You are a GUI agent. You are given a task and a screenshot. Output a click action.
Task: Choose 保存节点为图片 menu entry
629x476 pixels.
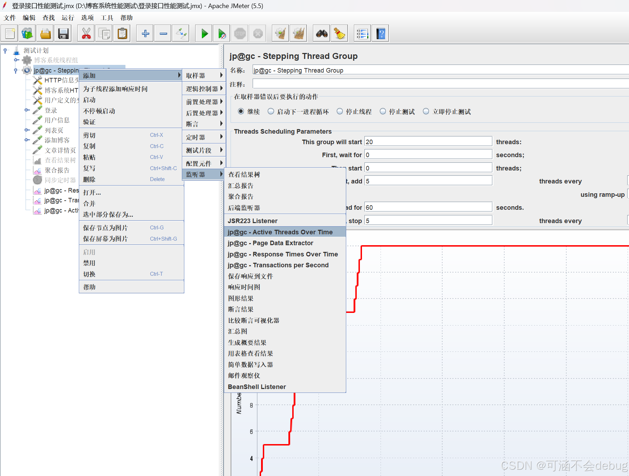pyautogui.click(x=131, y=228)
